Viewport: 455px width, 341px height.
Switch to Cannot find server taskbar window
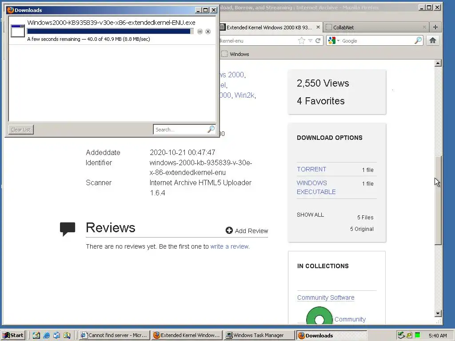(114, 335)
